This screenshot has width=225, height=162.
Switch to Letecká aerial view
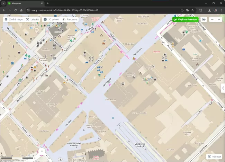click(x=33, y=19)
